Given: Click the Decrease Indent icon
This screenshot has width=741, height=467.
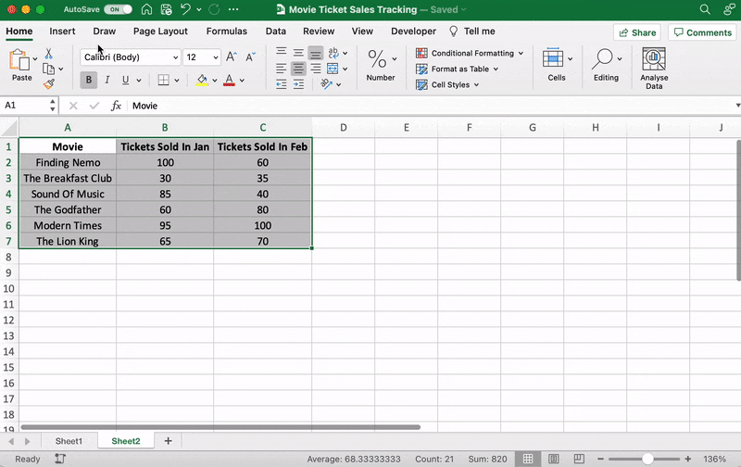Looking at the screenshot, I should pyautogui.click(x=282, y=84).
